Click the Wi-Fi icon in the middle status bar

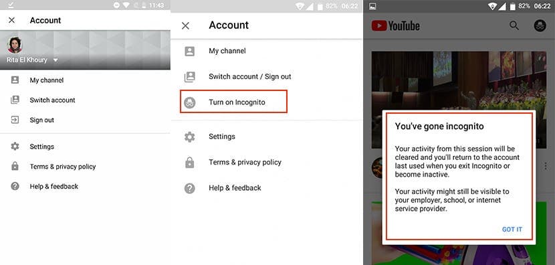pyautogui.click(x=300, y=7)
